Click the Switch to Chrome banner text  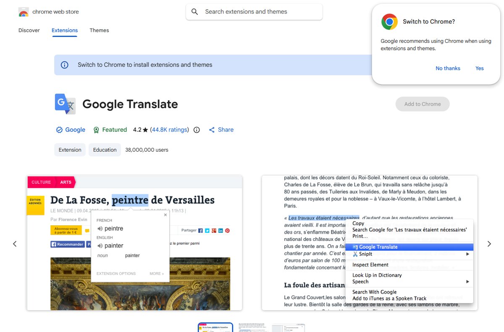point(145,65)
